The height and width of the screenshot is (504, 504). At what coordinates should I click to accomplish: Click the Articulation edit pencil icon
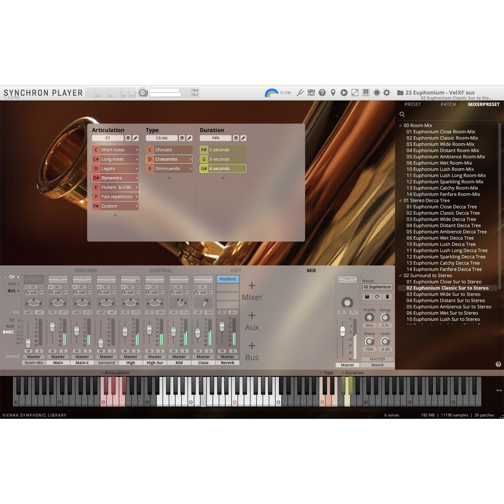136,138
